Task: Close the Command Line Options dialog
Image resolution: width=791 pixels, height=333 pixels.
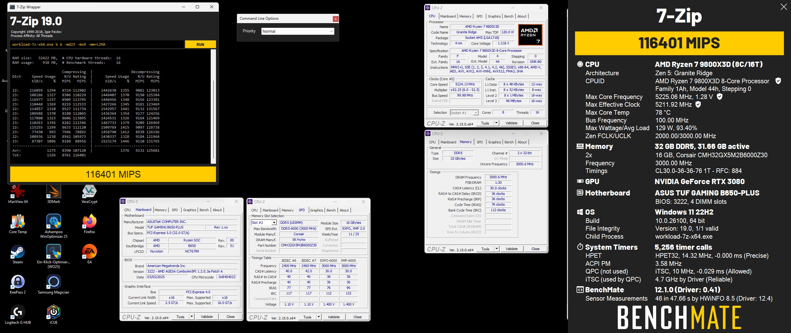Action: click(335, 19)
